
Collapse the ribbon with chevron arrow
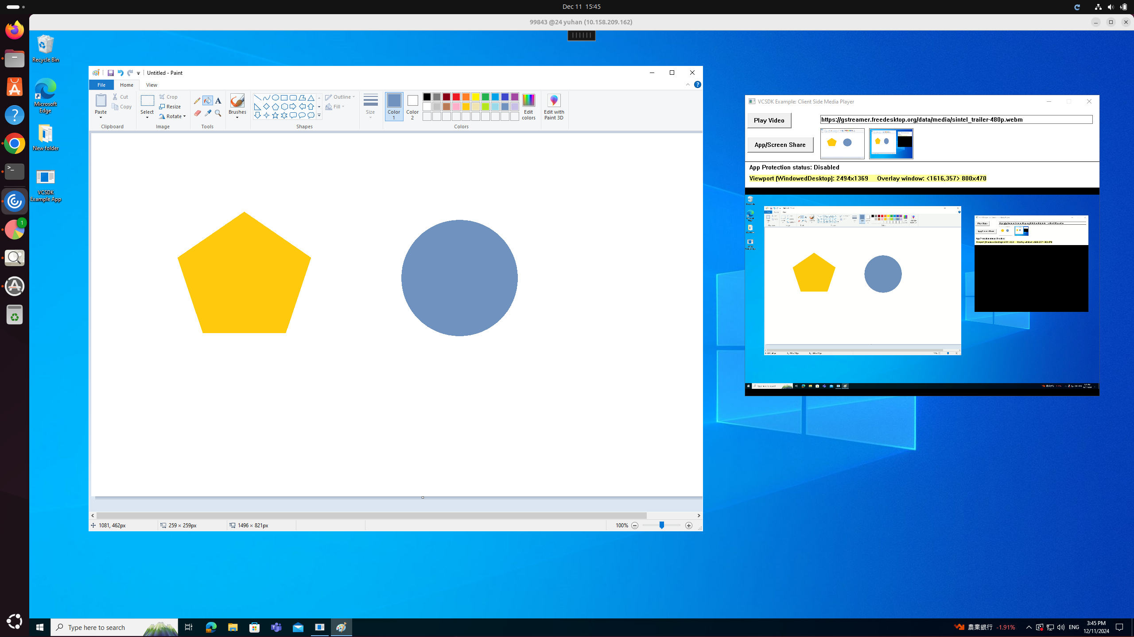[687, 84]
